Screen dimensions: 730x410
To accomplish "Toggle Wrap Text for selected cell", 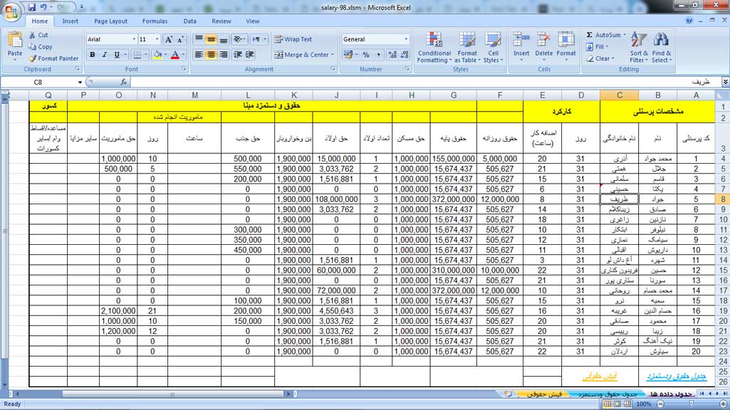I will click(293, 40).
